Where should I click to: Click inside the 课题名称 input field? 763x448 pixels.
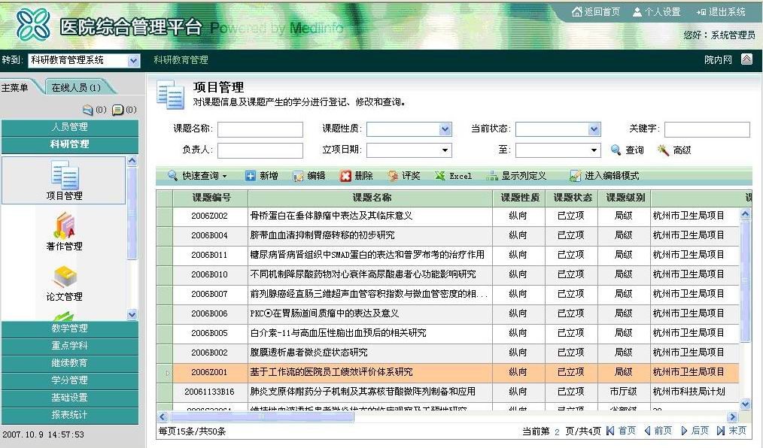[x=259, y=129]
